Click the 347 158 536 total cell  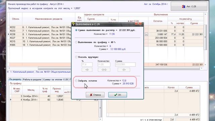(158, 65)
